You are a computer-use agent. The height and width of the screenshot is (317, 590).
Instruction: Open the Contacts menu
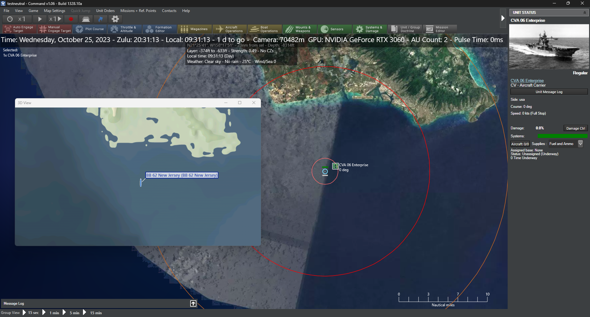(x=169, y=11)
